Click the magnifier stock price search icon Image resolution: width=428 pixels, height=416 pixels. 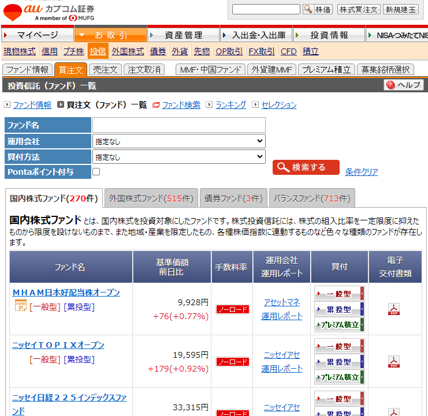(x=308, y=9)
